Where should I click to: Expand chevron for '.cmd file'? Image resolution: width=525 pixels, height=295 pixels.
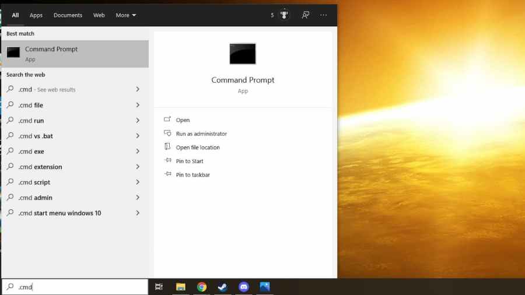pos(138,105)
